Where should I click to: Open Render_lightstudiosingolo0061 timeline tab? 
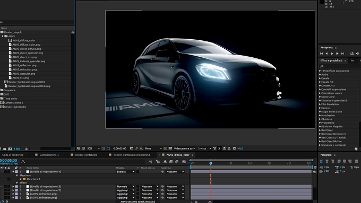point(132,155)
